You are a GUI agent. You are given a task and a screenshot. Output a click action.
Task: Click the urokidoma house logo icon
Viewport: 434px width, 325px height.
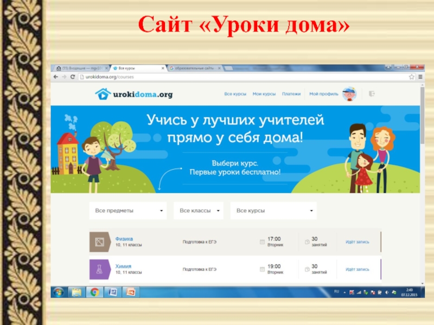click(103, 94)
